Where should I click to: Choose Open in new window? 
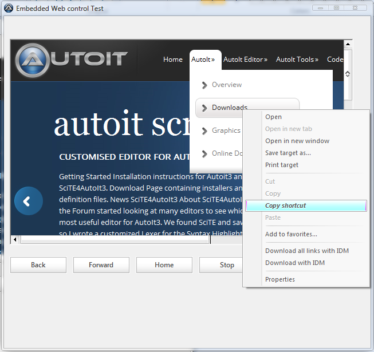(x=306, y=141)
